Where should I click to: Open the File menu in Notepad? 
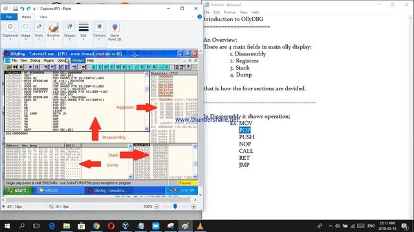(207, 12)
